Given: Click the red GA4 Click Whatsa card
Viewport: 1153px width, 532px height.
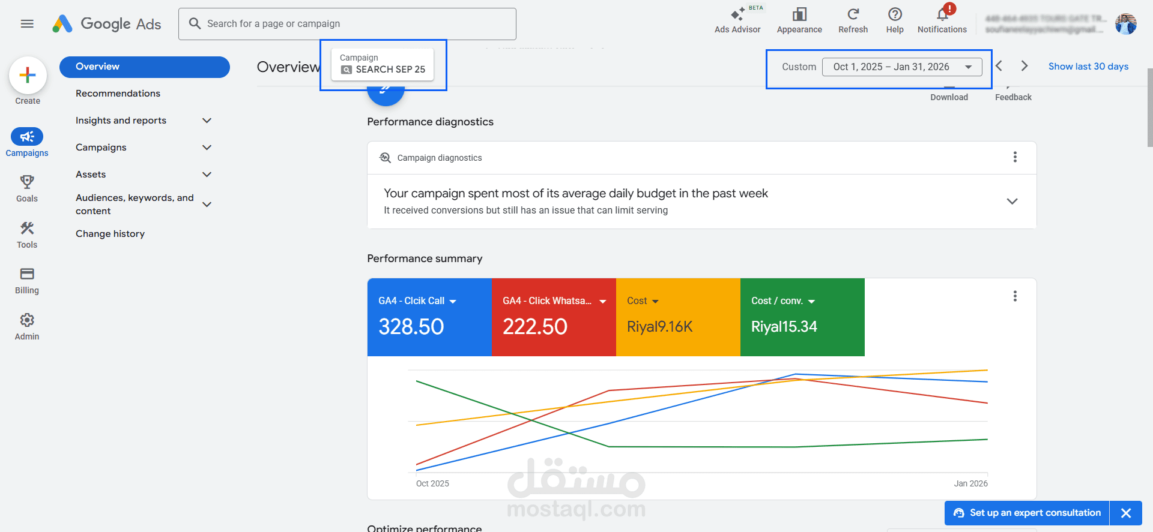Looking at the screenshot, I should point(554,317).
